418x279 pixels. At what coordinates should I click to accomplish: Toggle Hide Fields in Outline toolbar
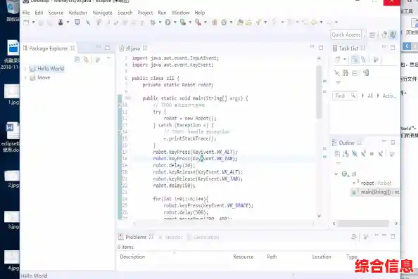point(355,154)
